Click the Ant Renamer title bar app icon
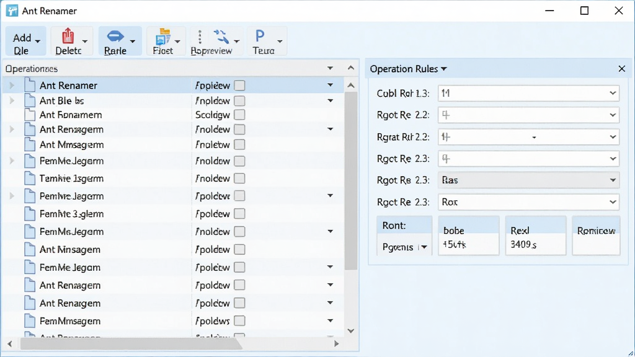The height and width of the screenshot is (357, 635). point(12,11)
